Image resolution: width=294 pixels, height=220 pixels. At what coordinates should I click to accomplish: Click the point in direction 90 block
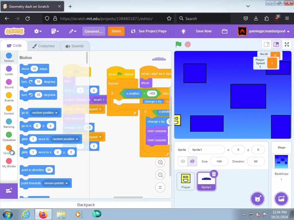[37, 170]
